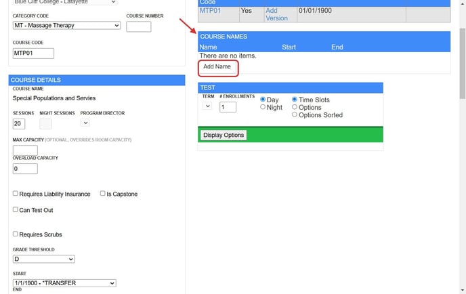Open the Program Director dropdown
This screenshot has height=294, width=466.
click(x=85, y=123)
